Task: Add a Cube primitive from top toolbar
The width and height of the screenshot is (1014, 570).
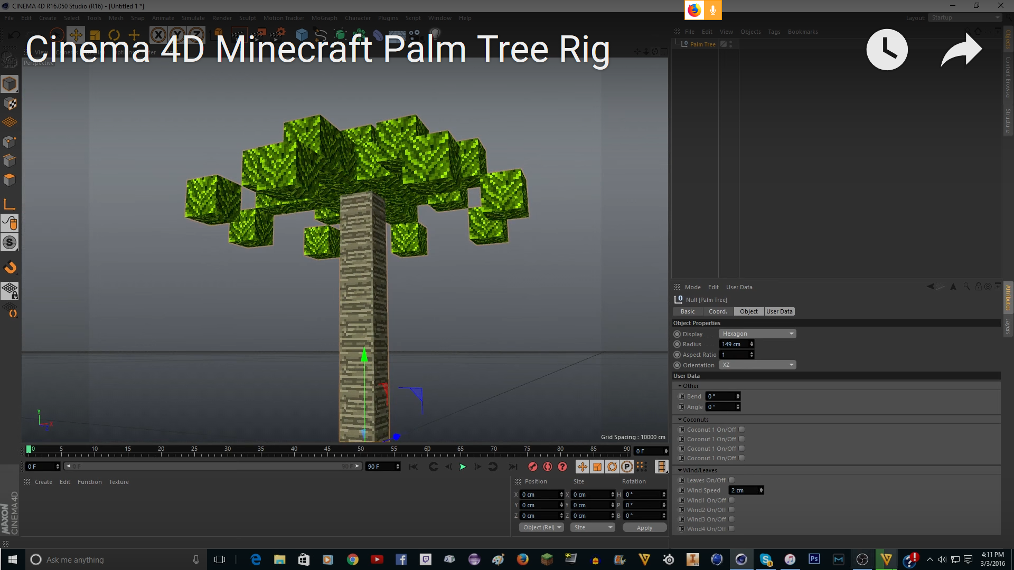Action: click(302, 35)
